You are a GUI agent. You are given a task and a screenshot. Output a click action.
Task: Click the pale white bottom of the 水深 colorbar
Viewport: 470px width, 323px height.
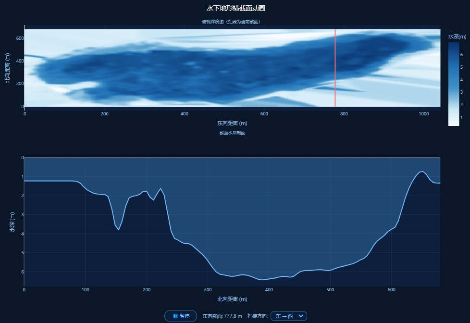pyautogui.click(x=454, y=124)
